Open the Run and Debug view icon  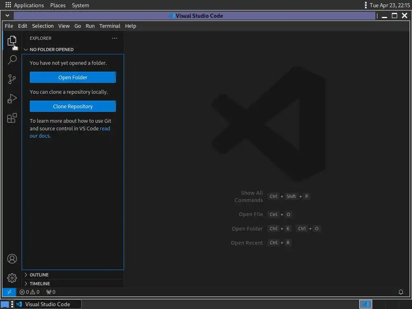12,99
